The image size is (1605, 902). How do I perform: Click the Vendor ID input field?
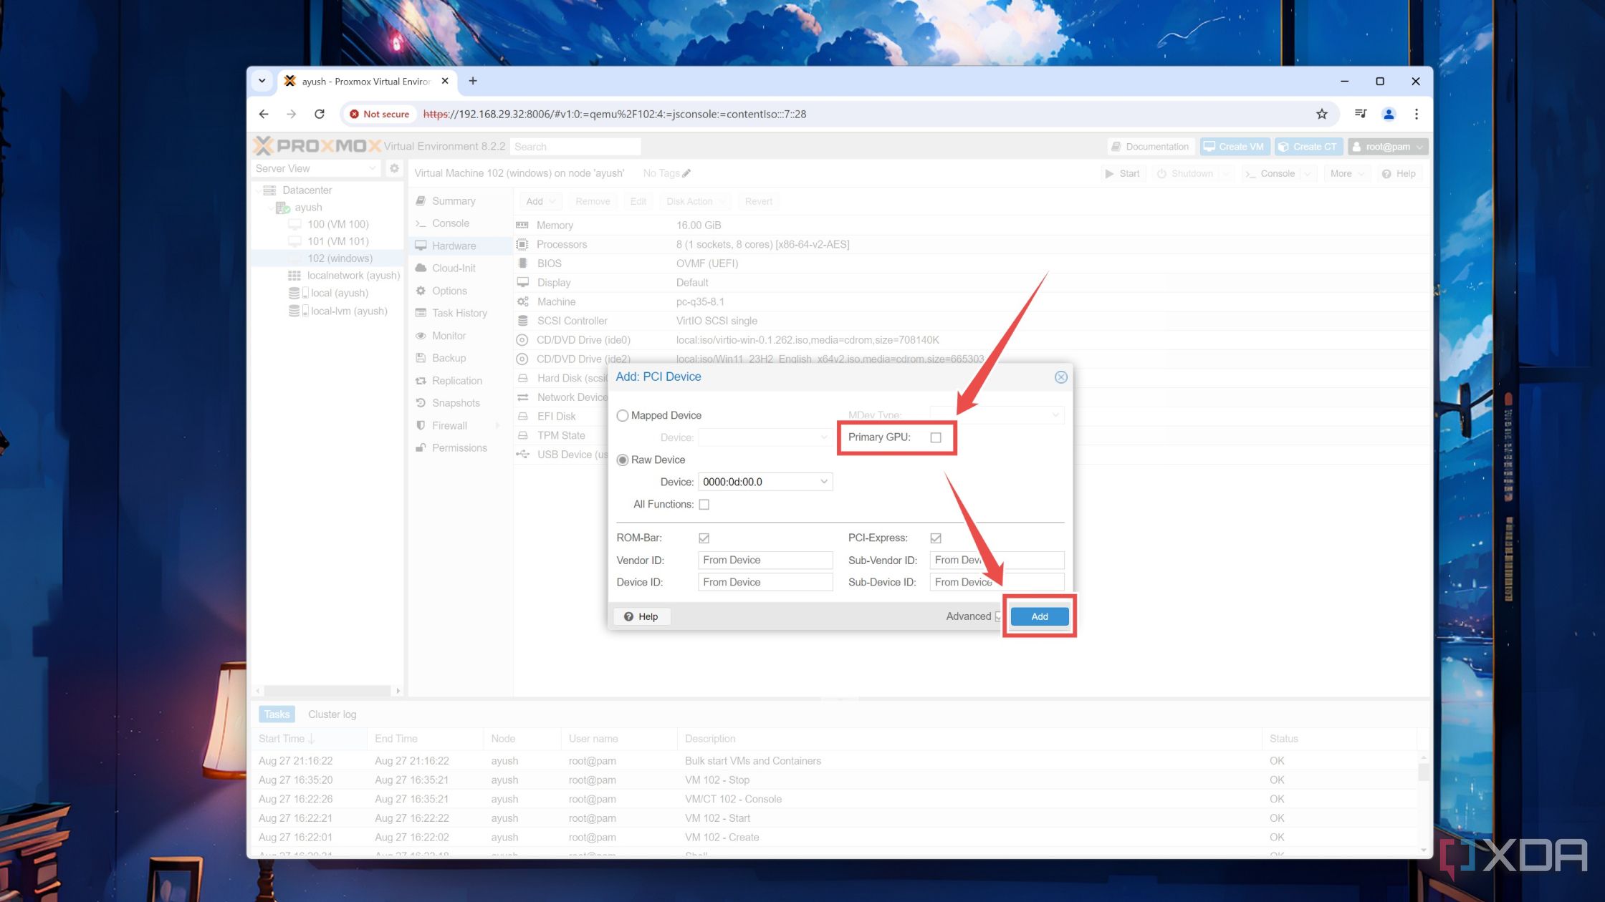765,560
